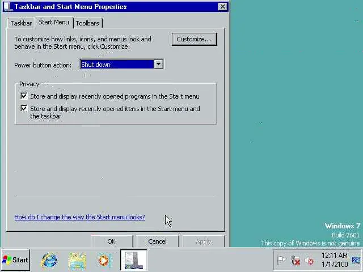This screenshot has width=363, height=272.
Task: Click the network disconnected tray icon
Action: click(296, 261)
